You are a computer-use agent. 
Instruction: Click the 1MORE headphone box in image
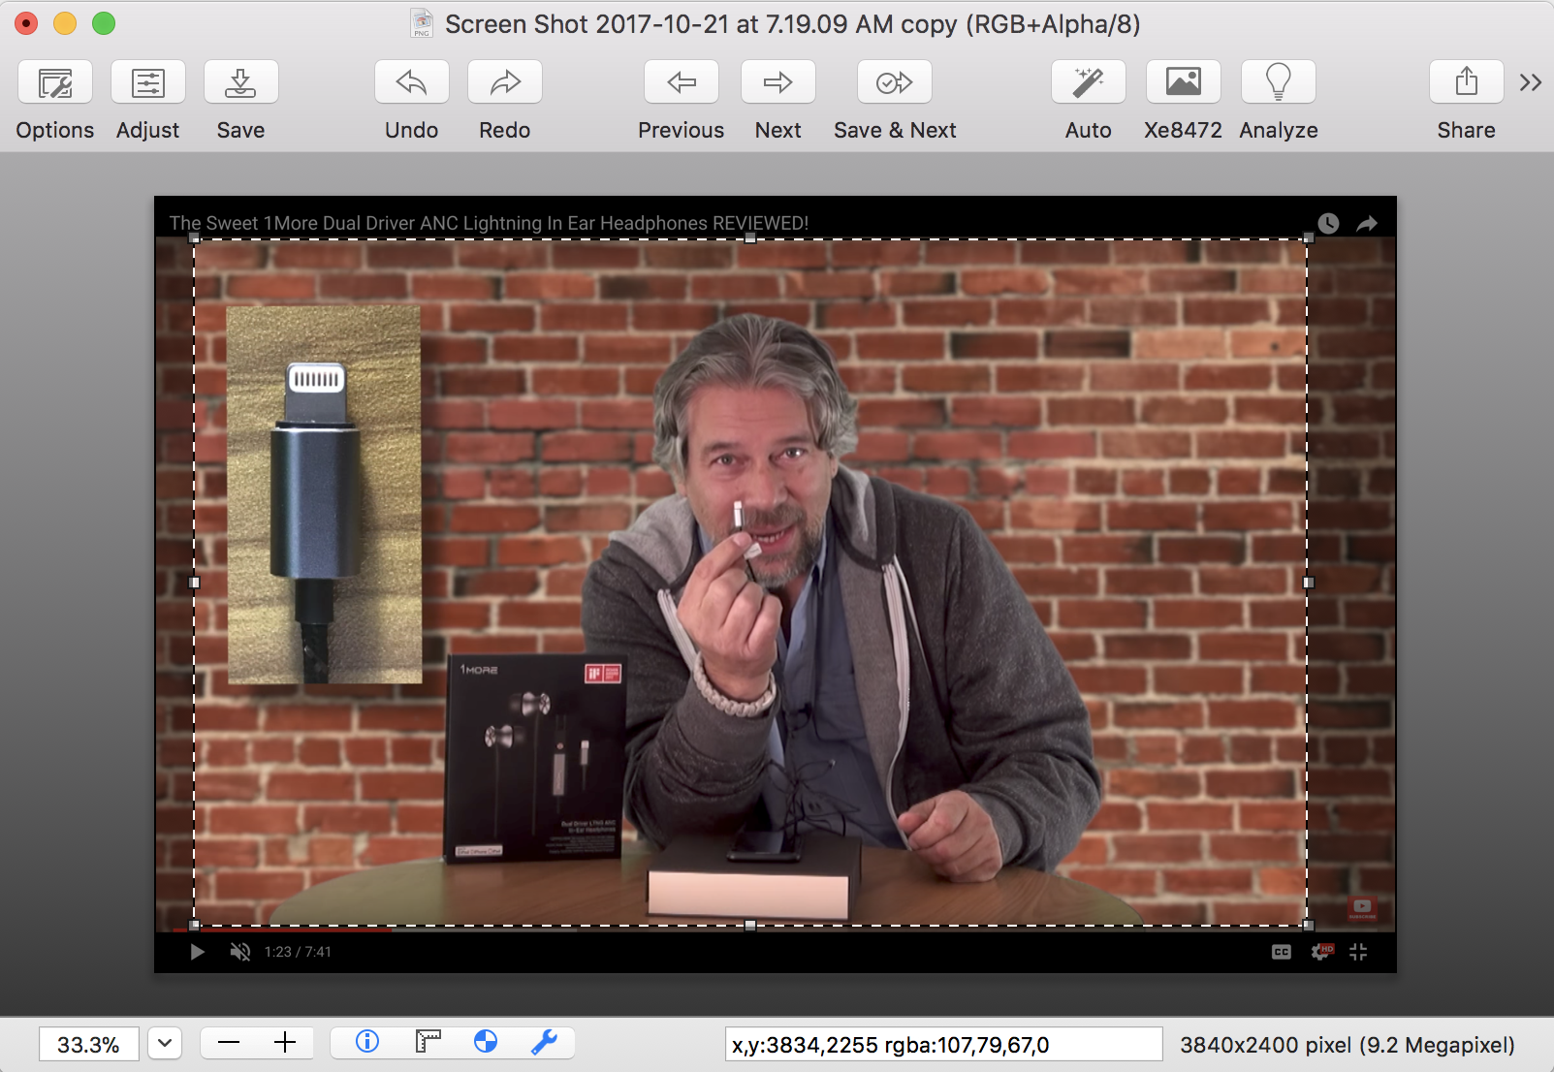[534, 759]
